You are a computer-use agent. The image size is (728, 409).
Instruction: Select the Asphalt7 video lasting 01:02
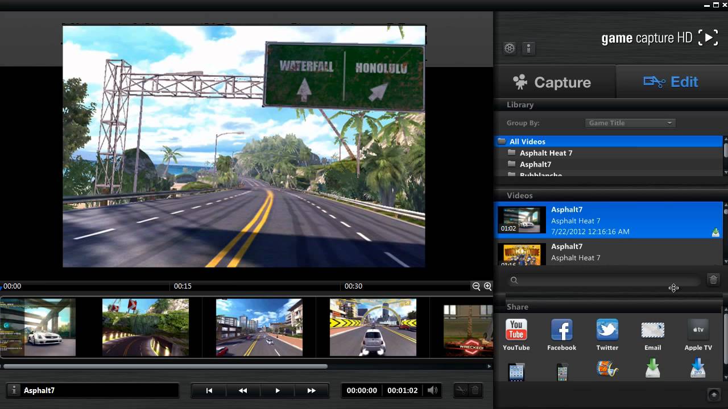609,220
